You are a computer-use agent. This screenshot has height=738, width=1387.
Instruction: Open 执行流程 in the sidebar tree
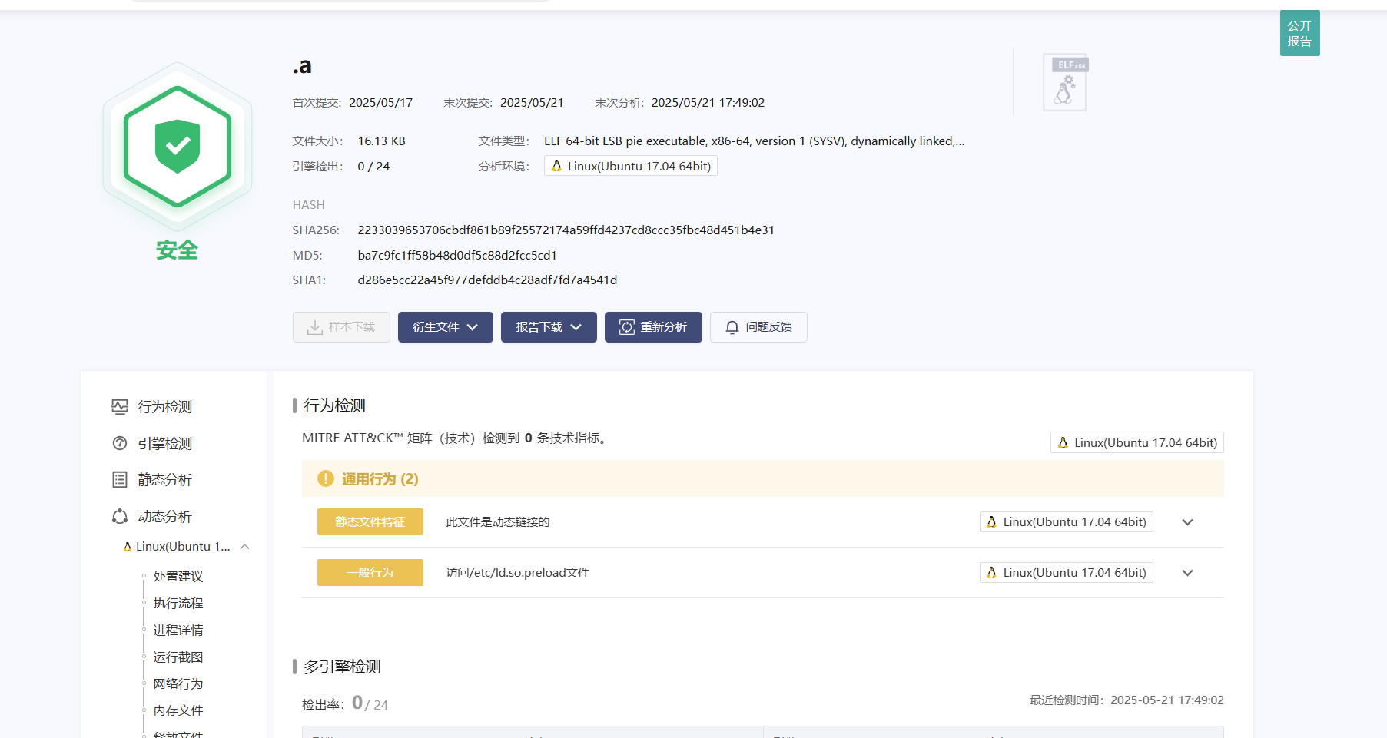178,604
